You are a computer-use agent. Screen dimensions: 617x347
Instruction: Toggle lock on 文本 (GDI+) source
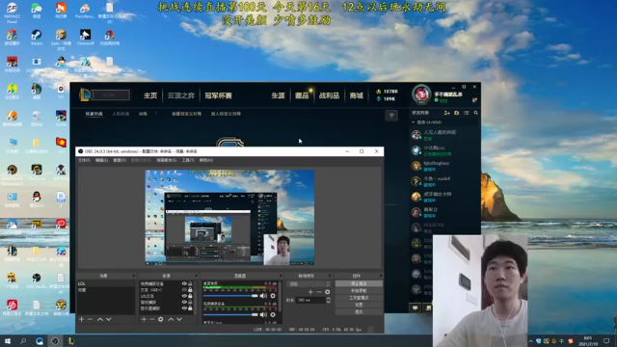[190, 289]
